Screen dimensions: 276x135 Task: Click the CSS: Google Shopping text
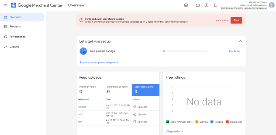[244, 8]
